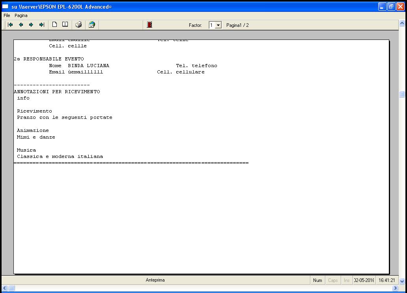Click the toolbar drag handle grip
The image size is (407, 293).
(x=4, y=25)
